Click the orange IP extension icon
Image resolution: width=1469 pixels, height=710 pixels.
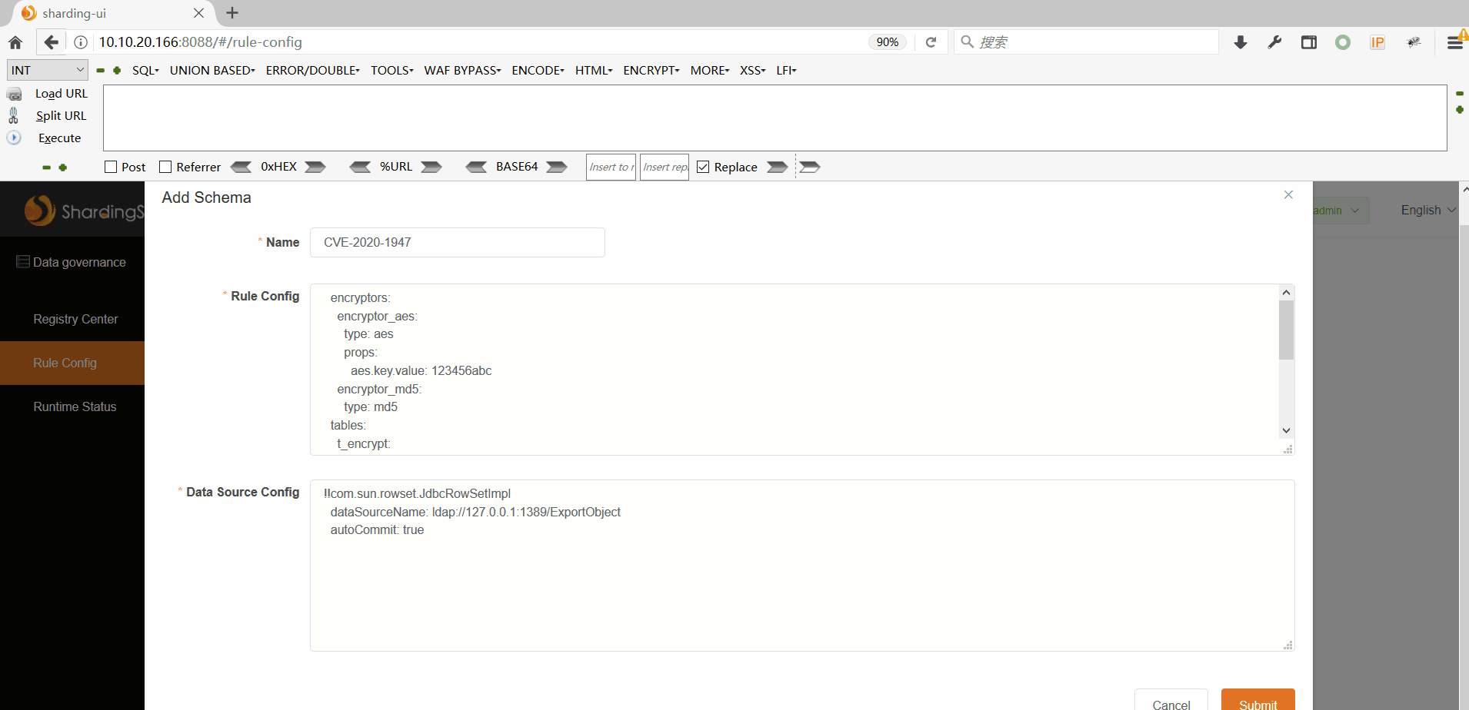pos(1377,42)
